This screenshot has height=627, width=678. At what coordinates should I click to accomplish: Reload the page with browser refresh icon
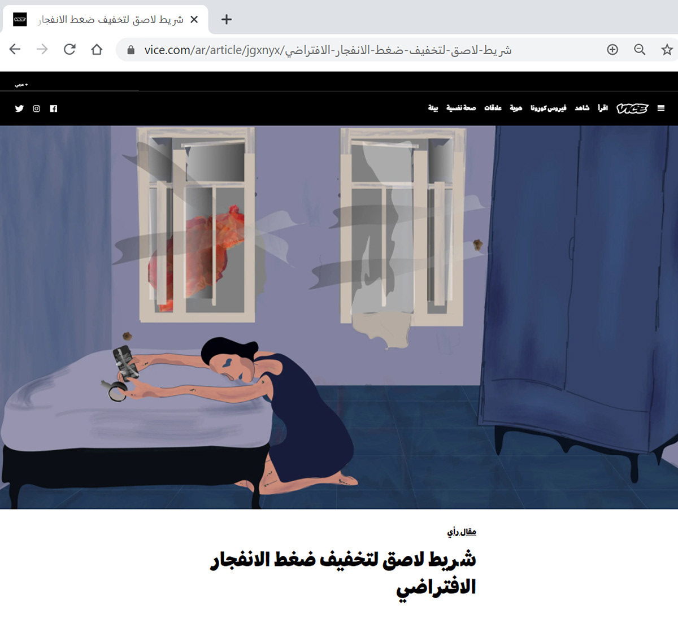click(x=69, y=50)
